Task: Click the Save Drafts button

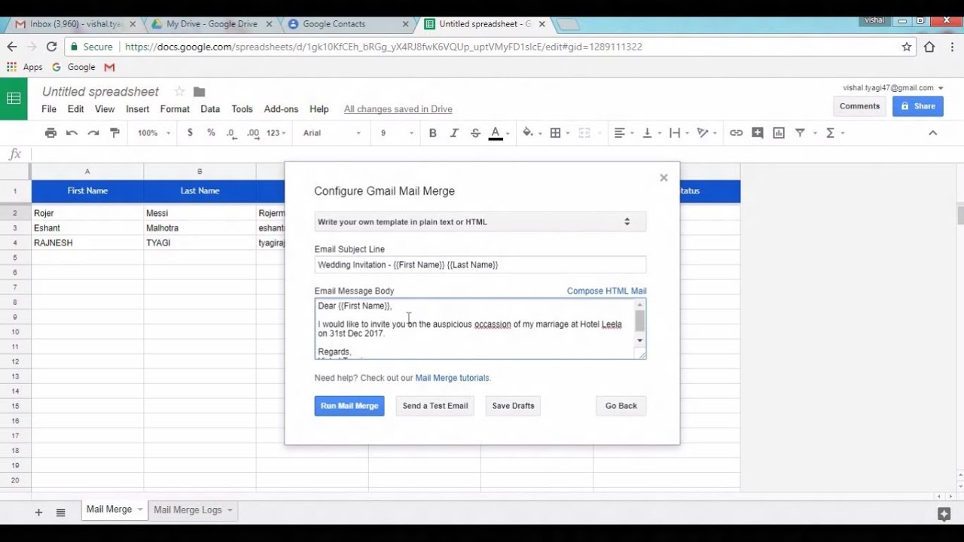Action: click(x=513, y=406)
